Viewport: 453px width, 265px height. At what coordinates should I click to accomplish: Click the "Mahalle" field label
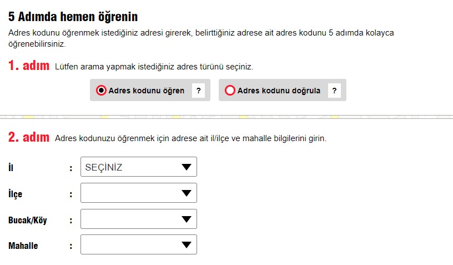(23, 246)
